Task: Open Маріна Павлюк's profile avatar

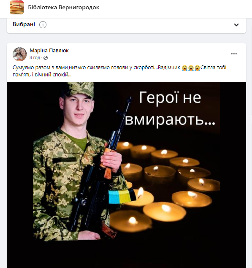Action: pos(20,54)
